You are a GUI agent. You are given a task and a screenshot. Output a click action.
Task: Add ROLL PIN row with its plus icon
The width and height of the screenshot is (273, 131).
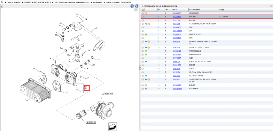point(143,20)
